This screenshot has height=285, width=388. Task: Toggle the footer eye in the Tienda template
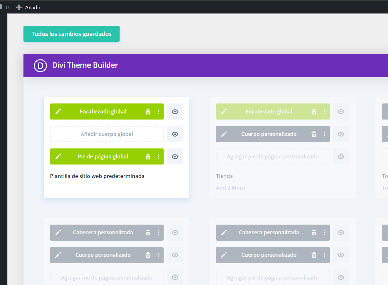click(341, 156)
